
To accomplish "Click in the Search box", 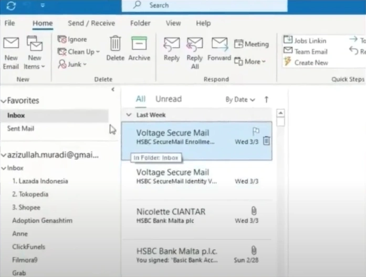I will point(204,5).
